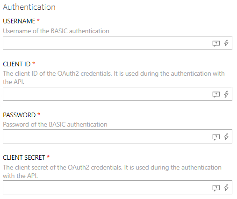Screen dimensions: 237x199
Task: Click the lightning bolt icon in Username field
Action: (226, 43)
